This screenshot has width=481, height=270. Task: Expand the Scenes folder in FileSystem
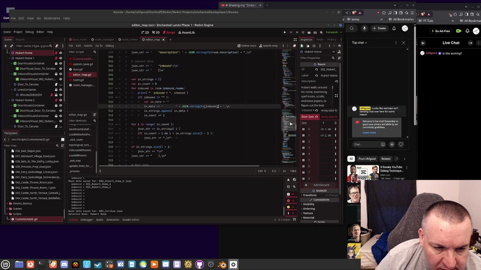tap(6, 208)
